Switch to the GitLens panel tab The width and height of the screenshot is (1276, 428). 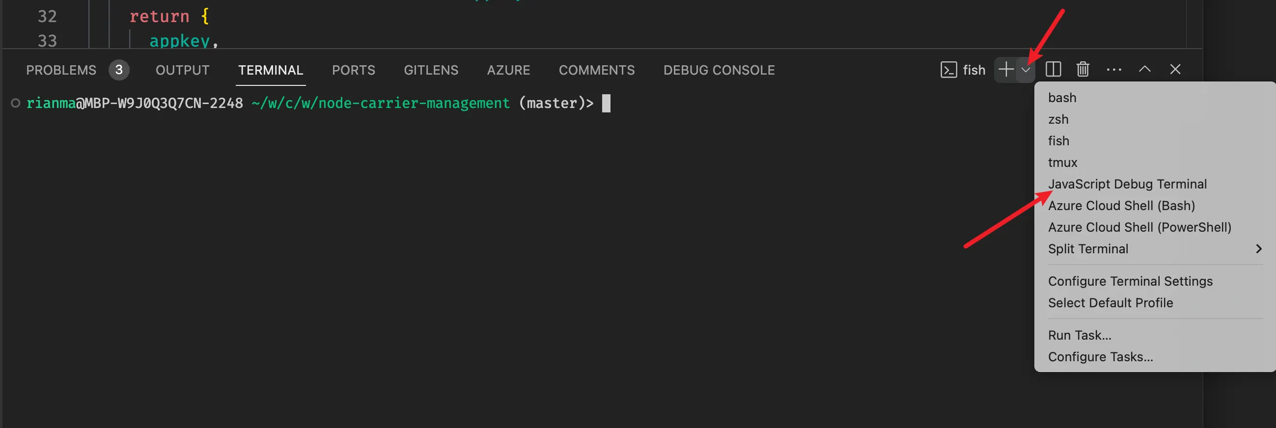430,70
